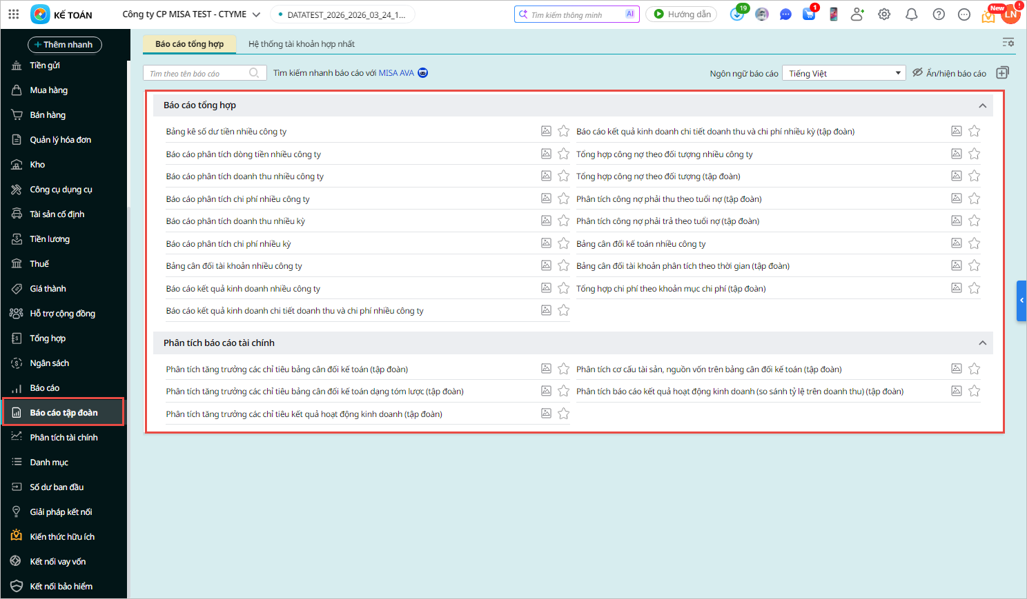The width and height of the screenshot is (1027, 599).
Task: Preview image for Bảng kê số dư tiền nhiều công ty
Action: (546, 131)
